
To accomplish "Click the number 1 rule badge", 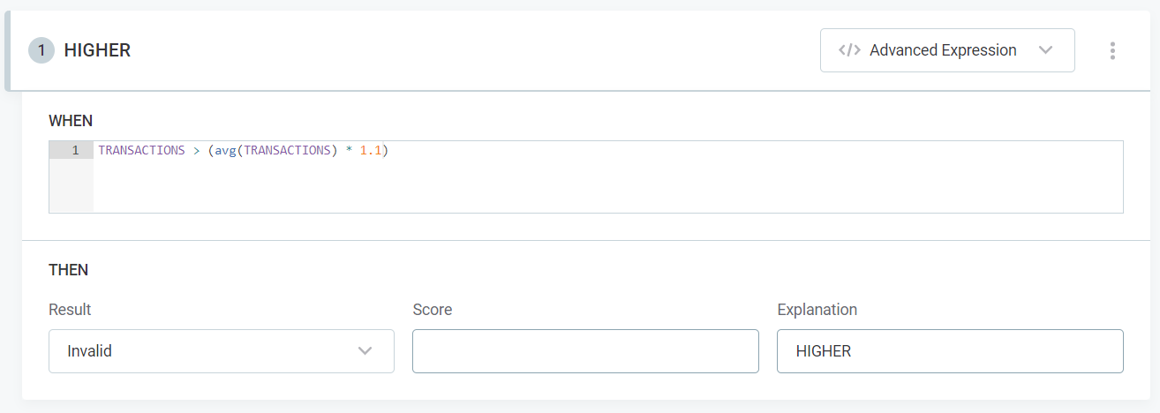I will click(41, 50).
